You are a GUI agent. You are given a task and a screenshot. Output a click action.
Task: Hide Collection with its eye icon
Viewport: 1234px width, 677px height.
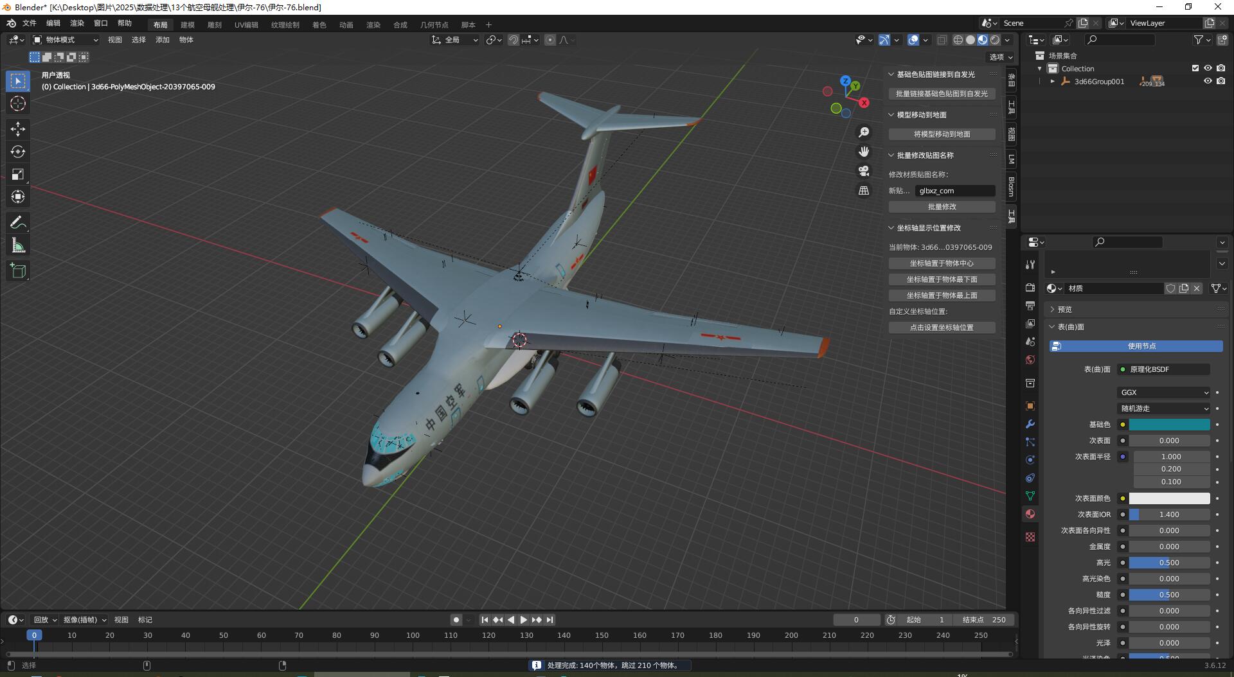1208,68
